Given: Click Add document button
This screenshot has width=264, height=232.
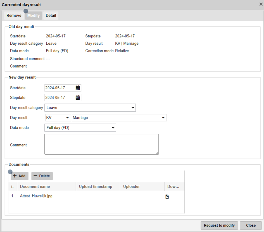Looking at the screenshot, I should pyautogui.click(x=20, y=176).
